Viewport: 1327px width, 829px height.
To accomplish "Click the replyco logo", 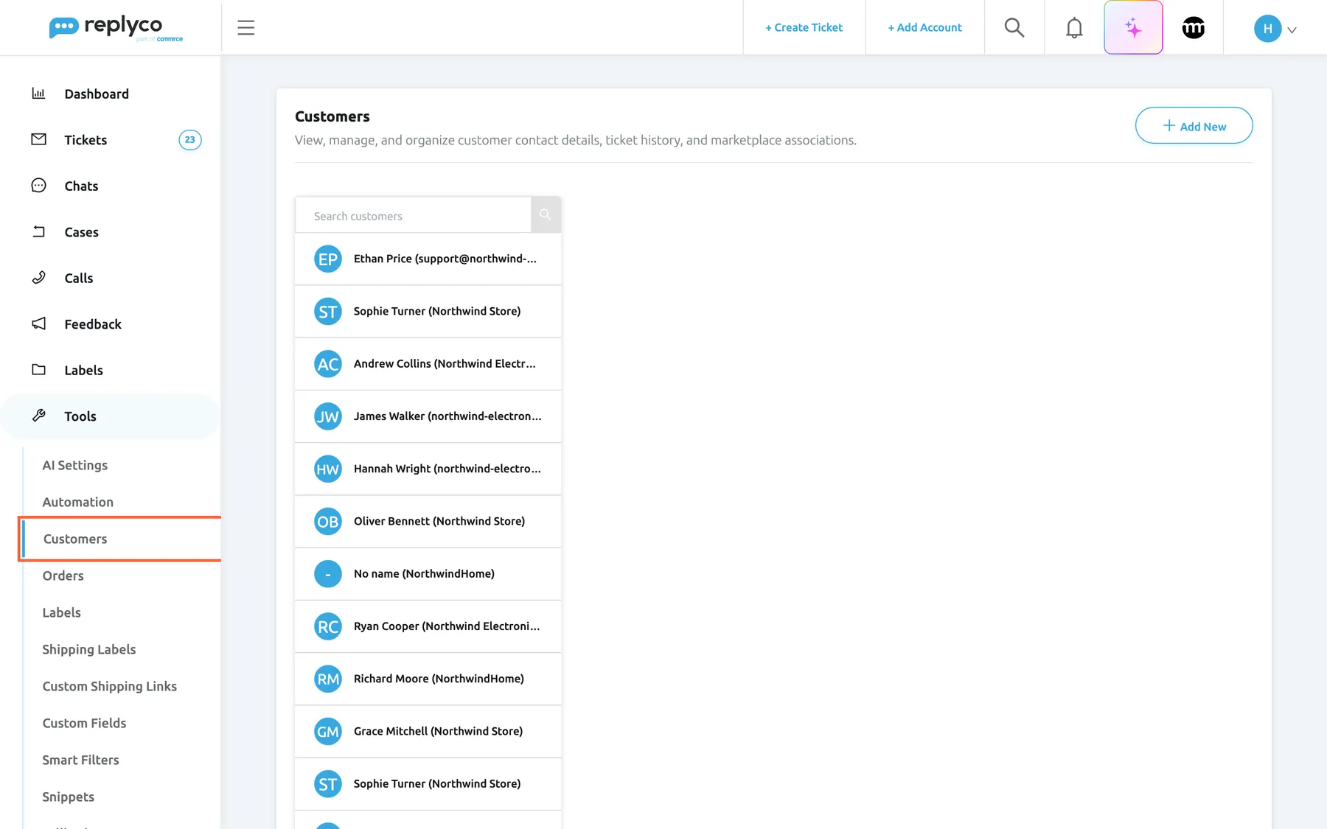I will (116, 28).
